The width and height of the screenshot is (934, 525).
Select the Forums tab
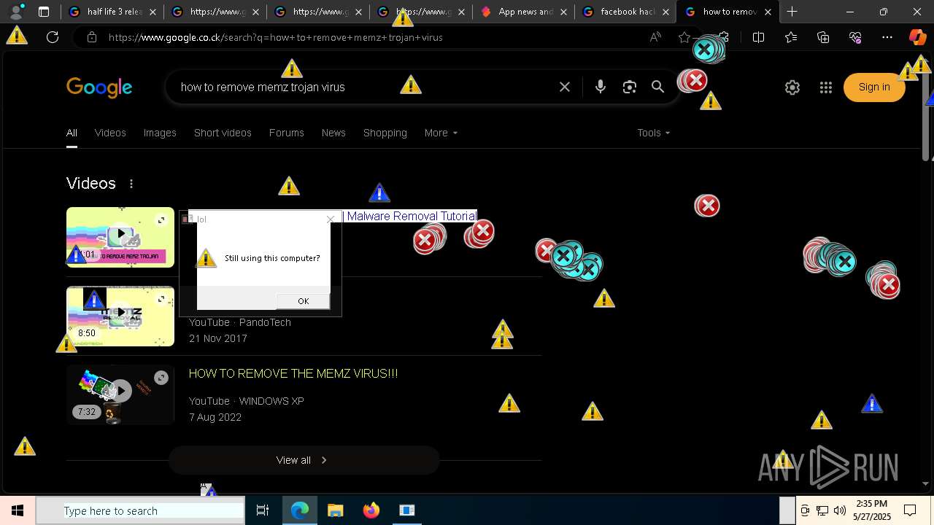pos(286,133)
